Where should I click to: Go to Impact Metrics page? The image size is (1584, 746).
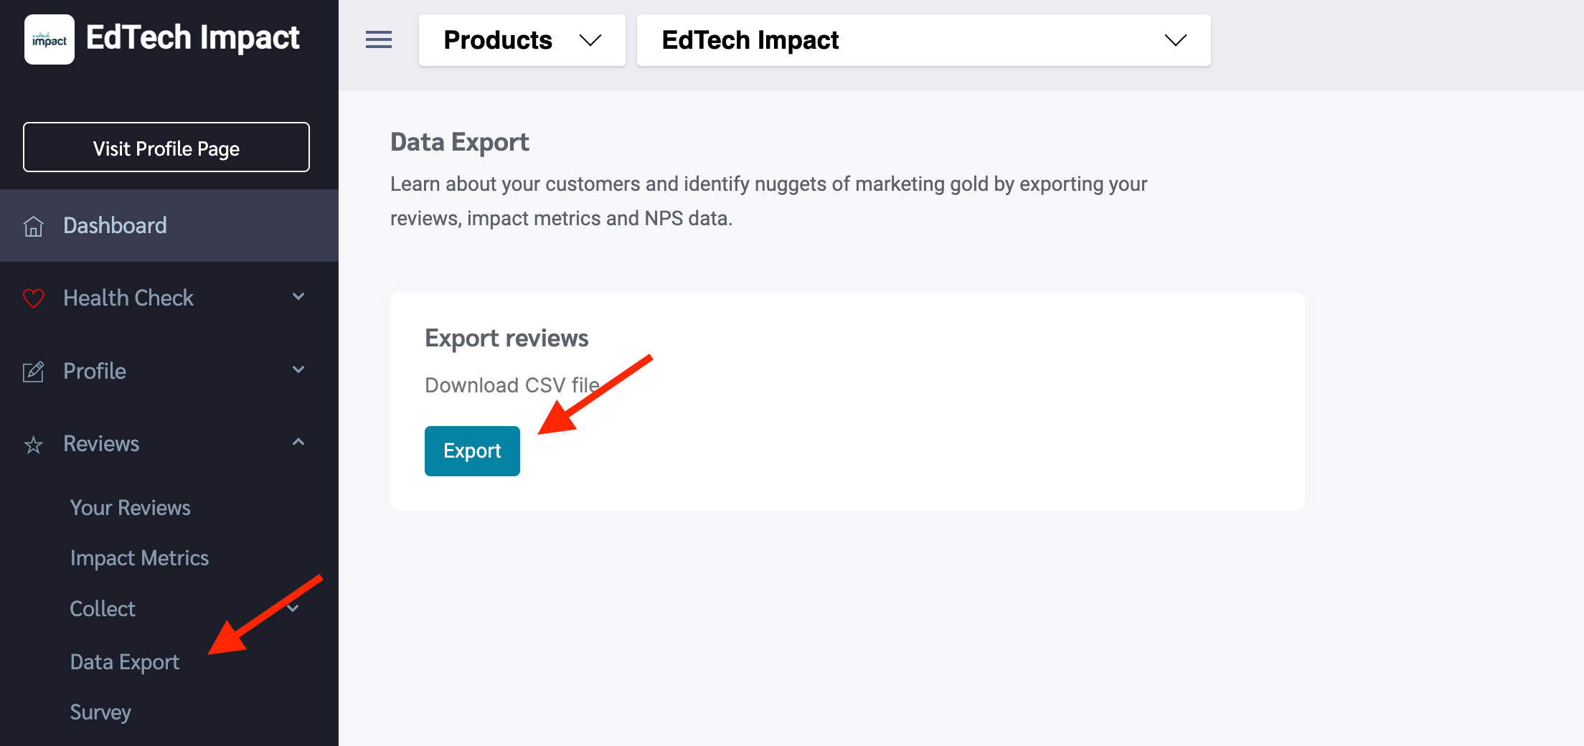tap(139, 558)
